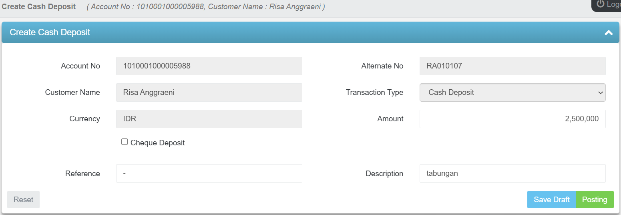
Task: Click the Amount label
Action: click(390, 119)
